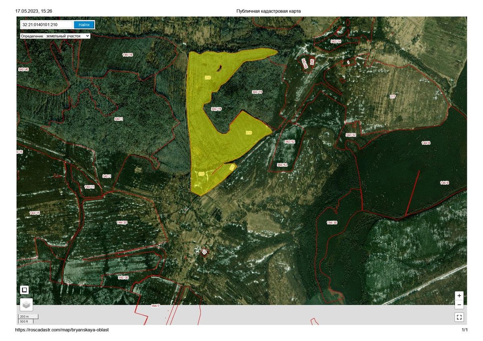Viewport: 483px width, 341px height.
Task: Select the parcel label 144/7
Action: [x=155, y=306]
